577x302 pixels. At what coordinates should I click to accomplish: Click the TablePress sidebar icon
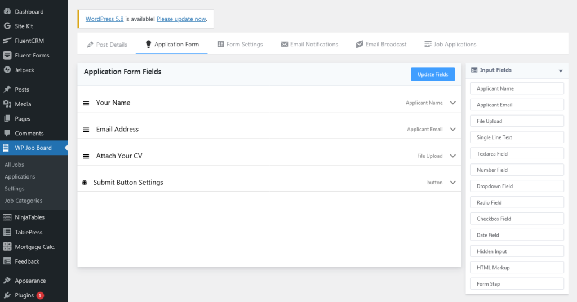7,232
